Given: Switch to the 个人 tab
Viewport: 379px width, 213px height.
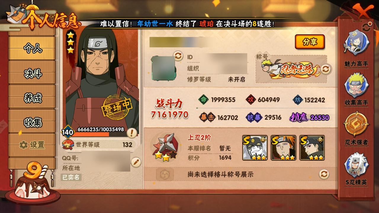Looking at the screenshot, I should click(32, 48).
